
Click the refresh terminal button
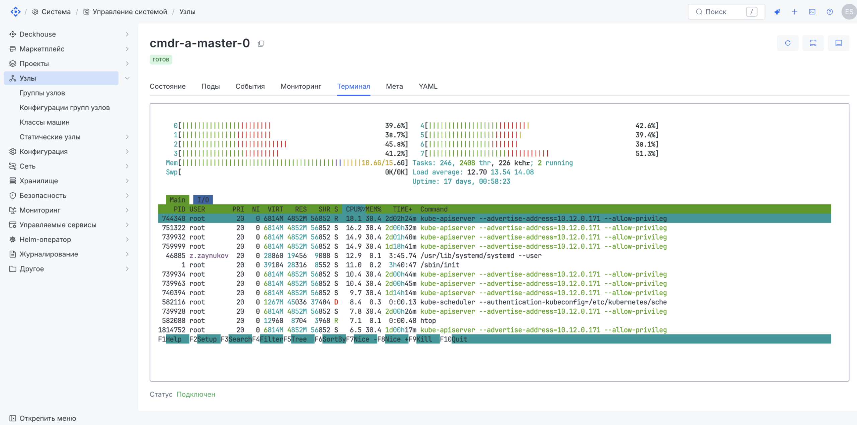coord(788,43)
